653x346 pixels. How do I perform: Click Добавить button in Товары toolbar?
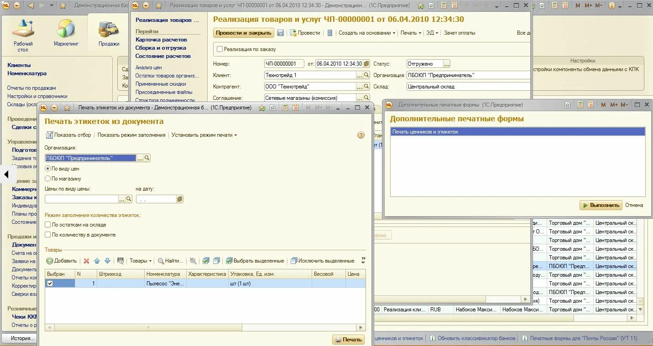click(x=62, y=261)
